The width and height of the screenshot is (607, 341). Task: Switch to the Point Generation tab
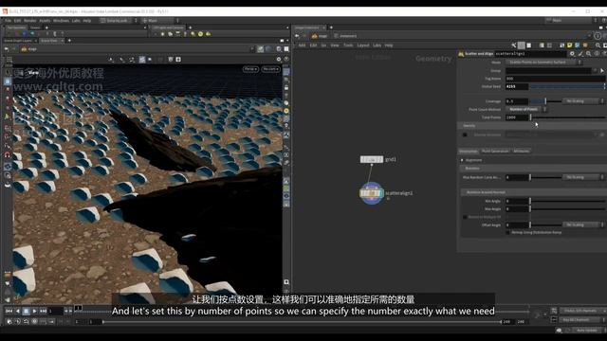point(495,152)
